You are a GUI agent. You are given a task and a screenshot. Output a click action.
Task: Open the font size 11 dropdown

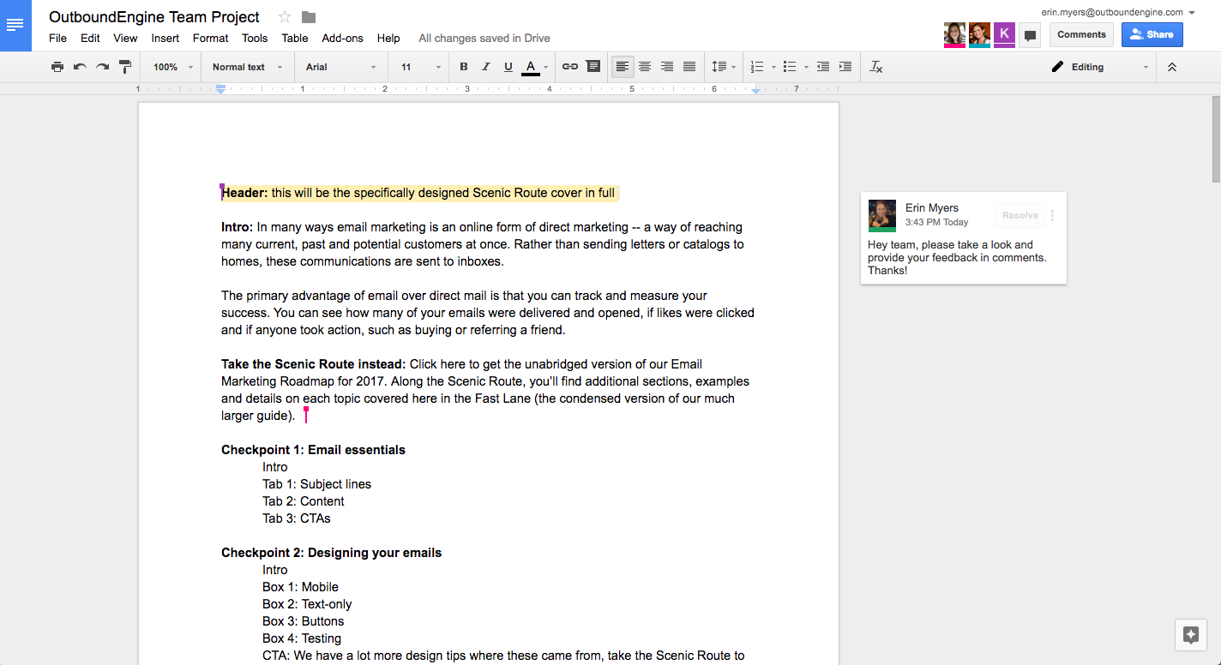pyautogui.click(x=420, y=67)
